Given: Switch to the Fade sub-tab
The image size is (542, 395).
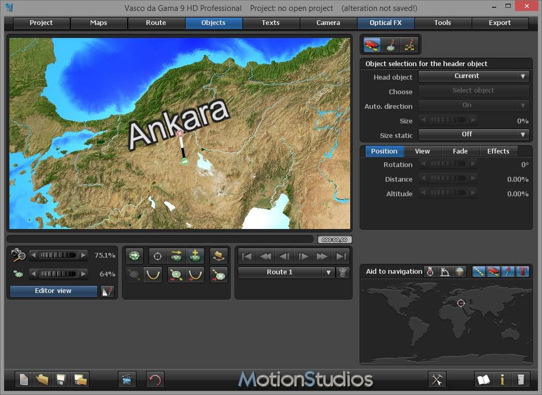Looking at the screenshot, I should (460, 151).
